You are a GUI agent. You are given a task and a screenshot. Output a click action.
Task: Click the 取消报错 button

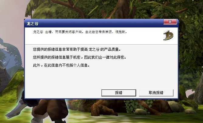click(x=156, y=93)
